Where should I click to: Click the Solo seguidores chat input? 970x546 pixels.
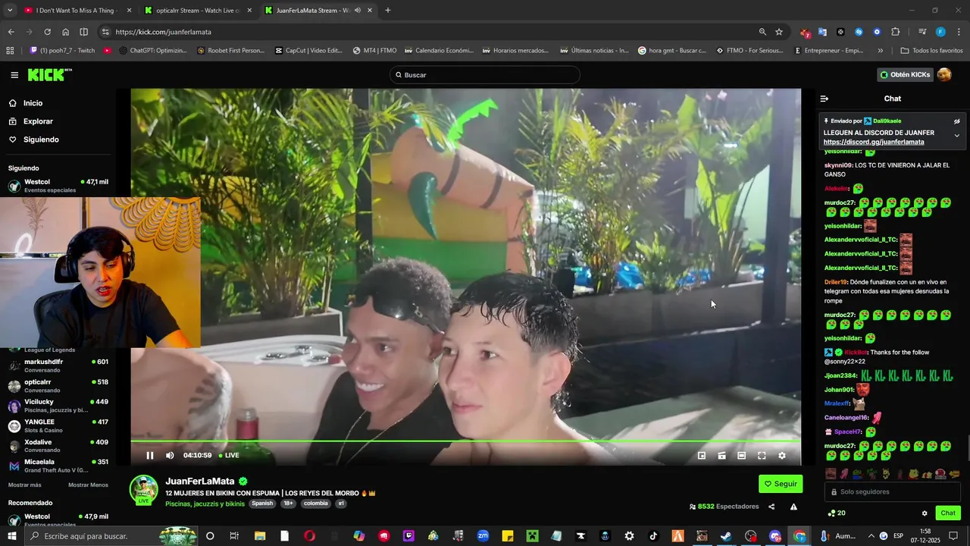(x=893, y=492)
